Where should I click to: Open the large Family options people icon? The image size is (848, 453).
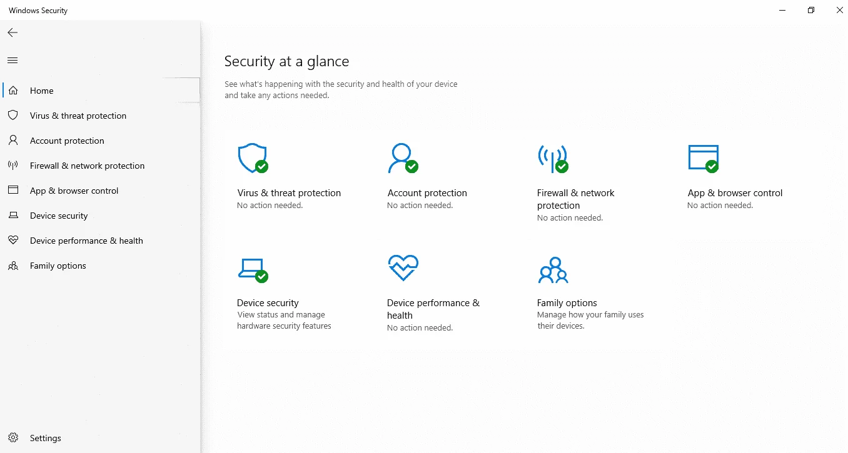(x=553, y=270)
